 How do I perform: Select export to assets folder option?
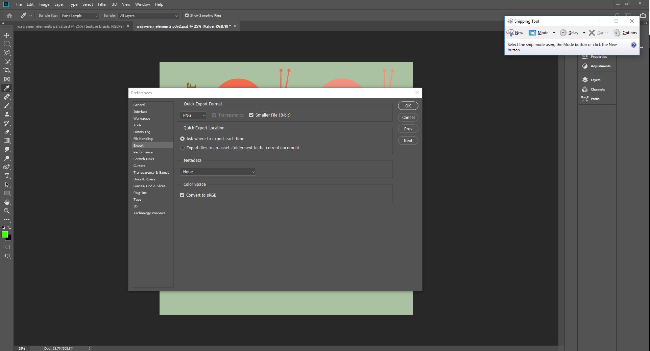183,148
